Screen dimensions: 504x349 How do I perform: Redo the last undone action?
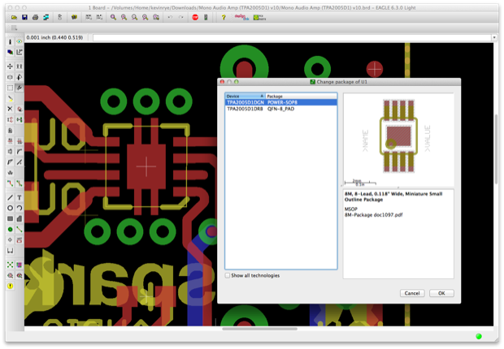[x=181, y=17]
